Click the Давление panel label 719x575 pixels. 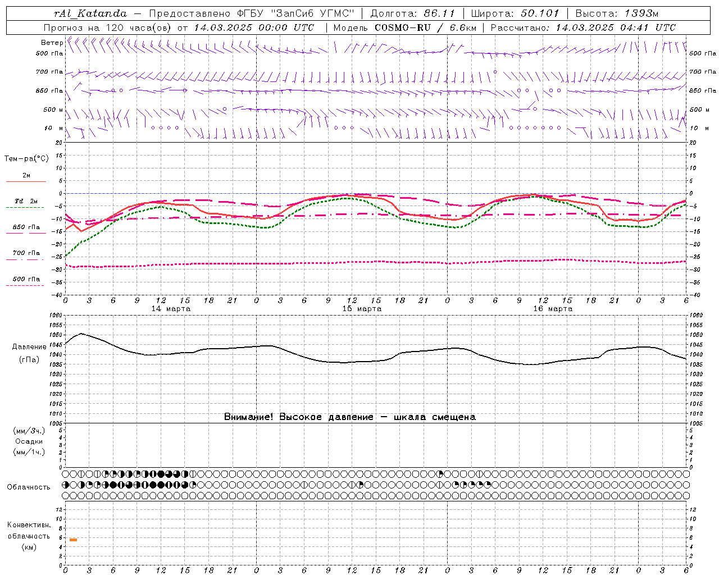pos(29,347)
